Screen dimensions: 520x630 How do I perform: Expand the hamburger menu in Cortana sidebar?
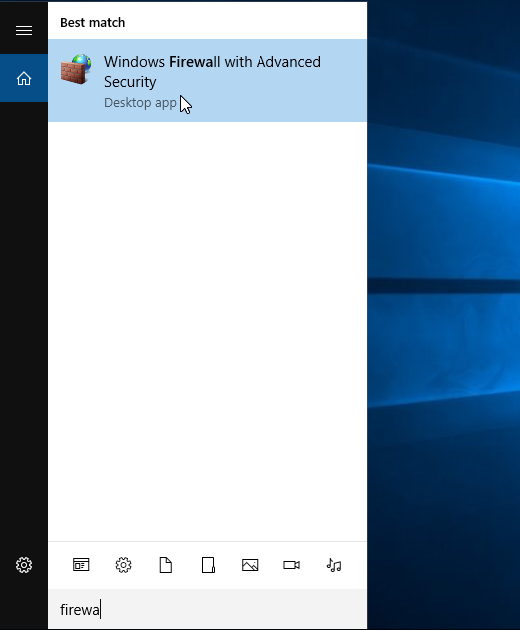point(24,31)
